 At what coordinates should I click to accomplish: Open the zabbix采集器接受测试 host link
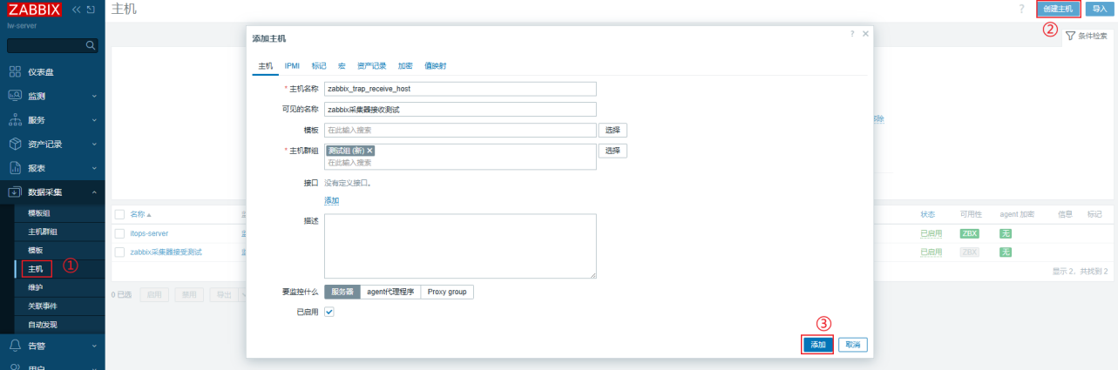click(166, 252)
